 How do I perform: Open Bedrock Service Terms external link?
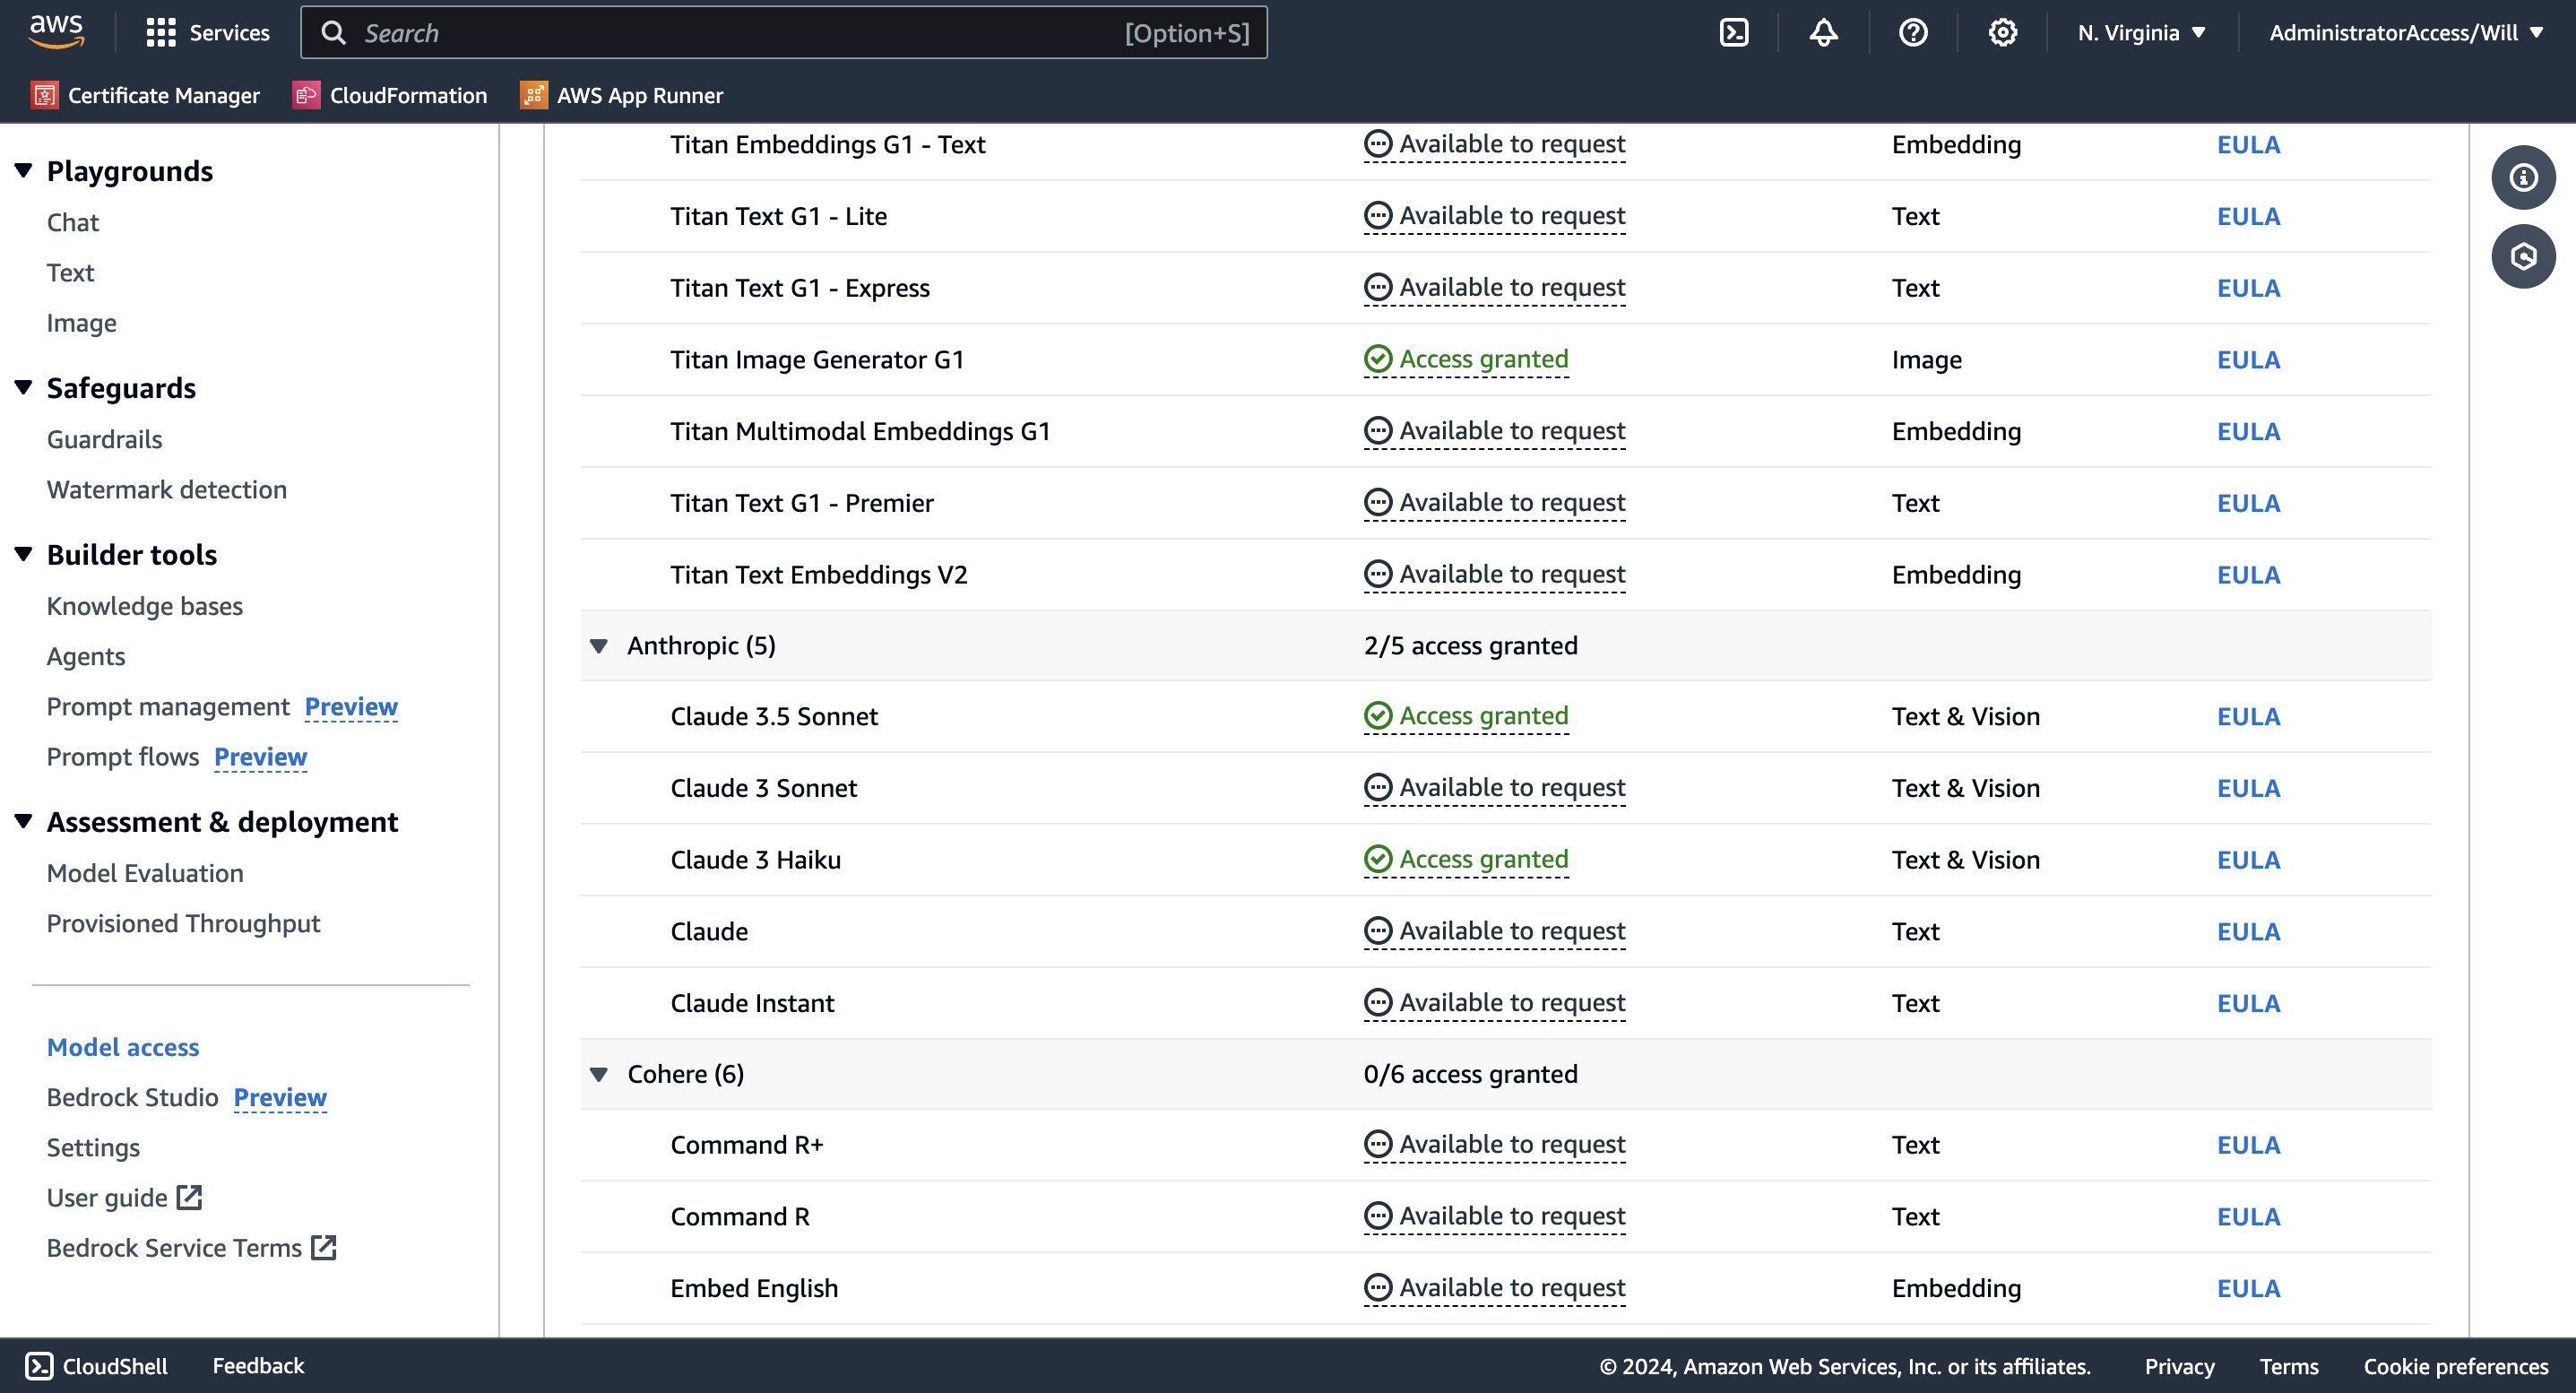(x=192, y=1248)
